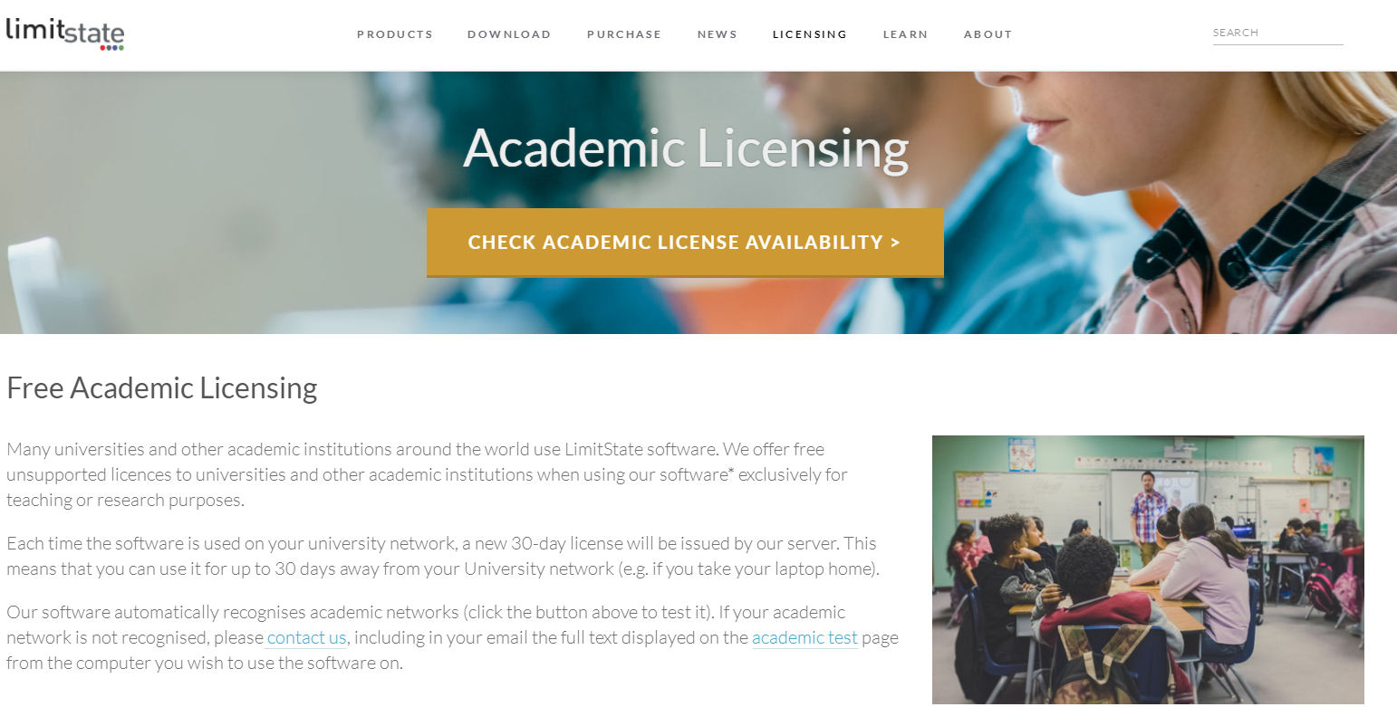This screenshot has width=1397, height=707.
Task: Open the News section
Action: [x=718, y=34]
